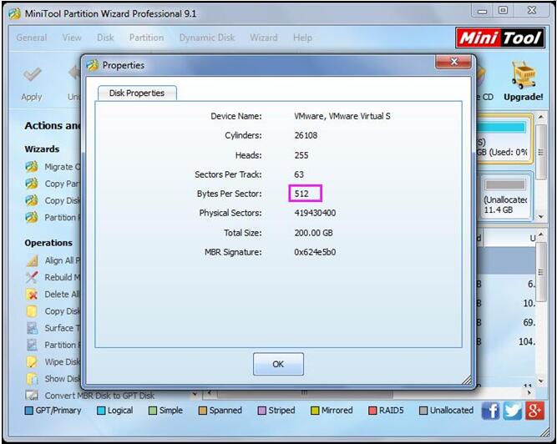Click the Apply checkmark icon

coord(32,74)
